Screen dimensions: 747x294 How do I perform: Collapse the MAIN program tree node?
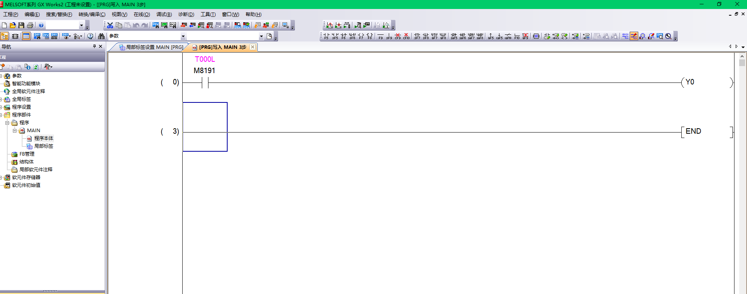[15, 131]
